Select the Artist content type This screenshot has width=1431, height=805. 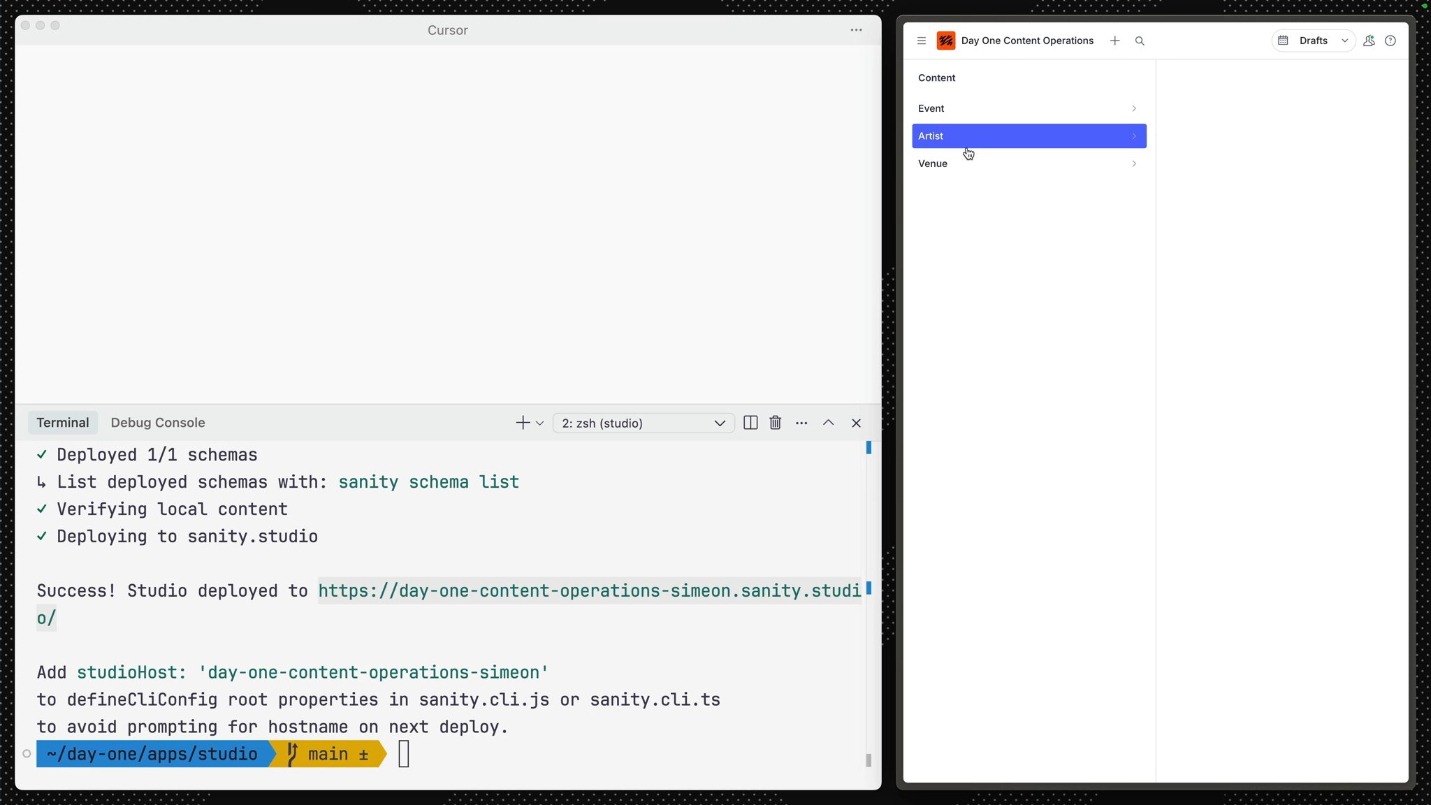1029,136
